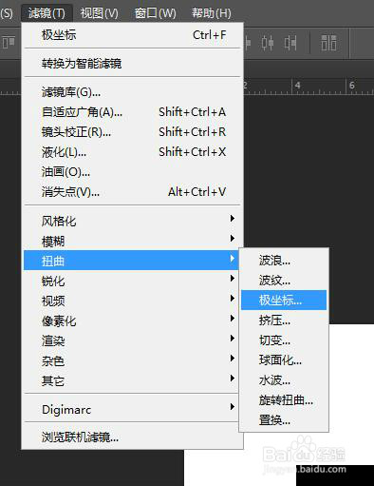Choose 球面化... in distort submenu
Screen dimensions: 374x486
pos(284,360)
